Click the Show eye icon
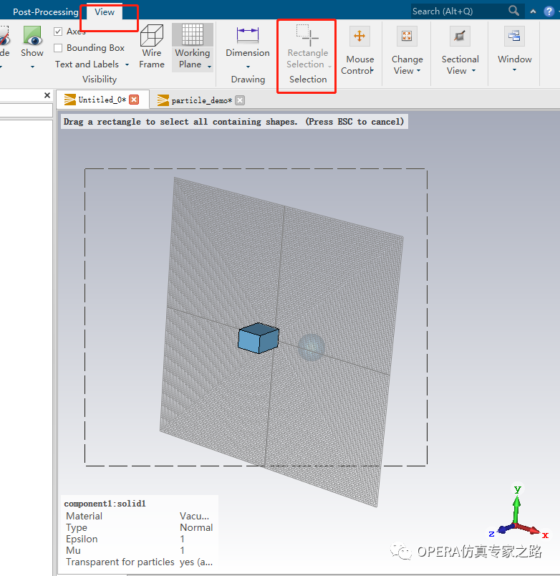This screenshot has height=576, width=560. (32, 36)
